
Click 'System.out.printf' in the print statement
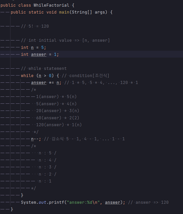pos(43,202)
